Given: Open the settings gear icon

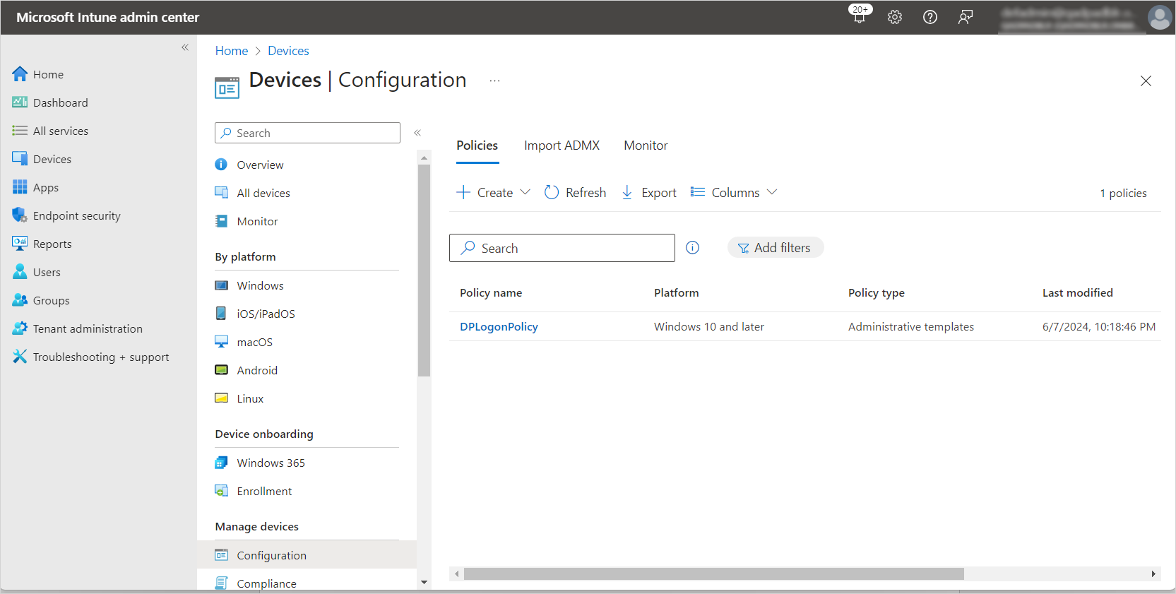Looking at the screenshot, I should pos(895,17).
